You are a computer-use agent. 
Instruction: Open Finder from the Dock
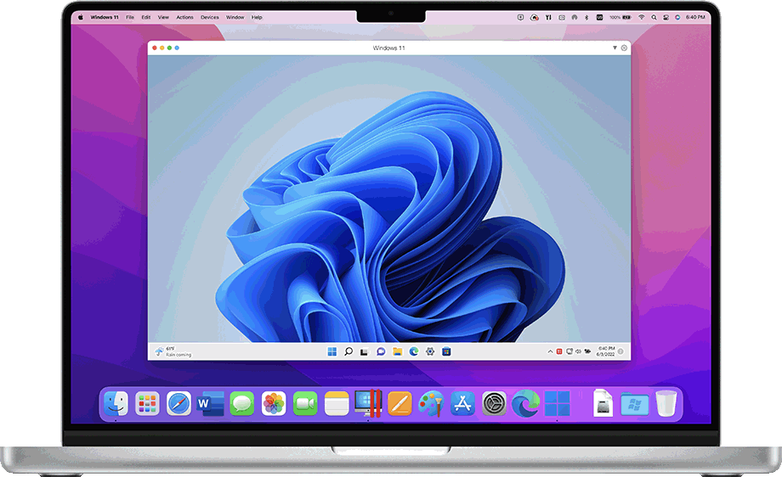pos(116,403)
